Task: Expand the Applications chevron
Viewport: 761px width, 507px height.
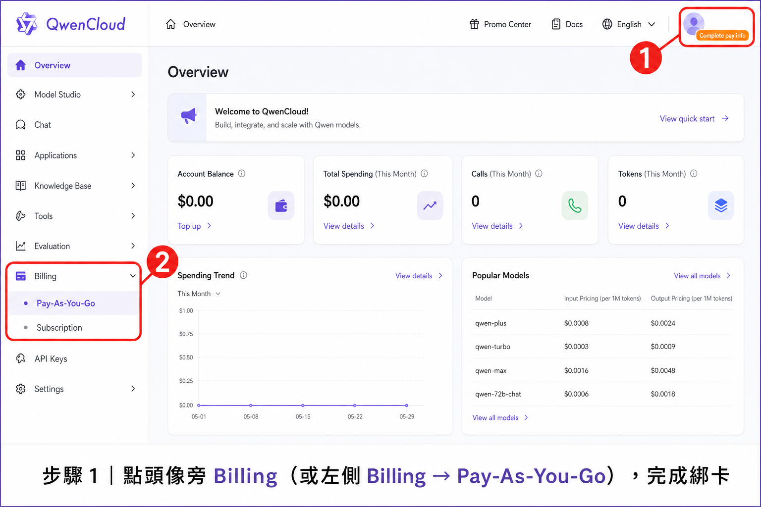Action: pos(133,155)
